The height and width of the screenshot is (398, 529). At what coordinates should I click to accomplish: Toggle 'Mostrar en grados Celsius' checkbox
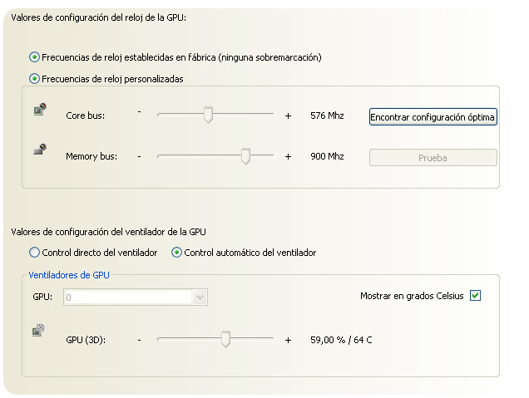point(476,296)
